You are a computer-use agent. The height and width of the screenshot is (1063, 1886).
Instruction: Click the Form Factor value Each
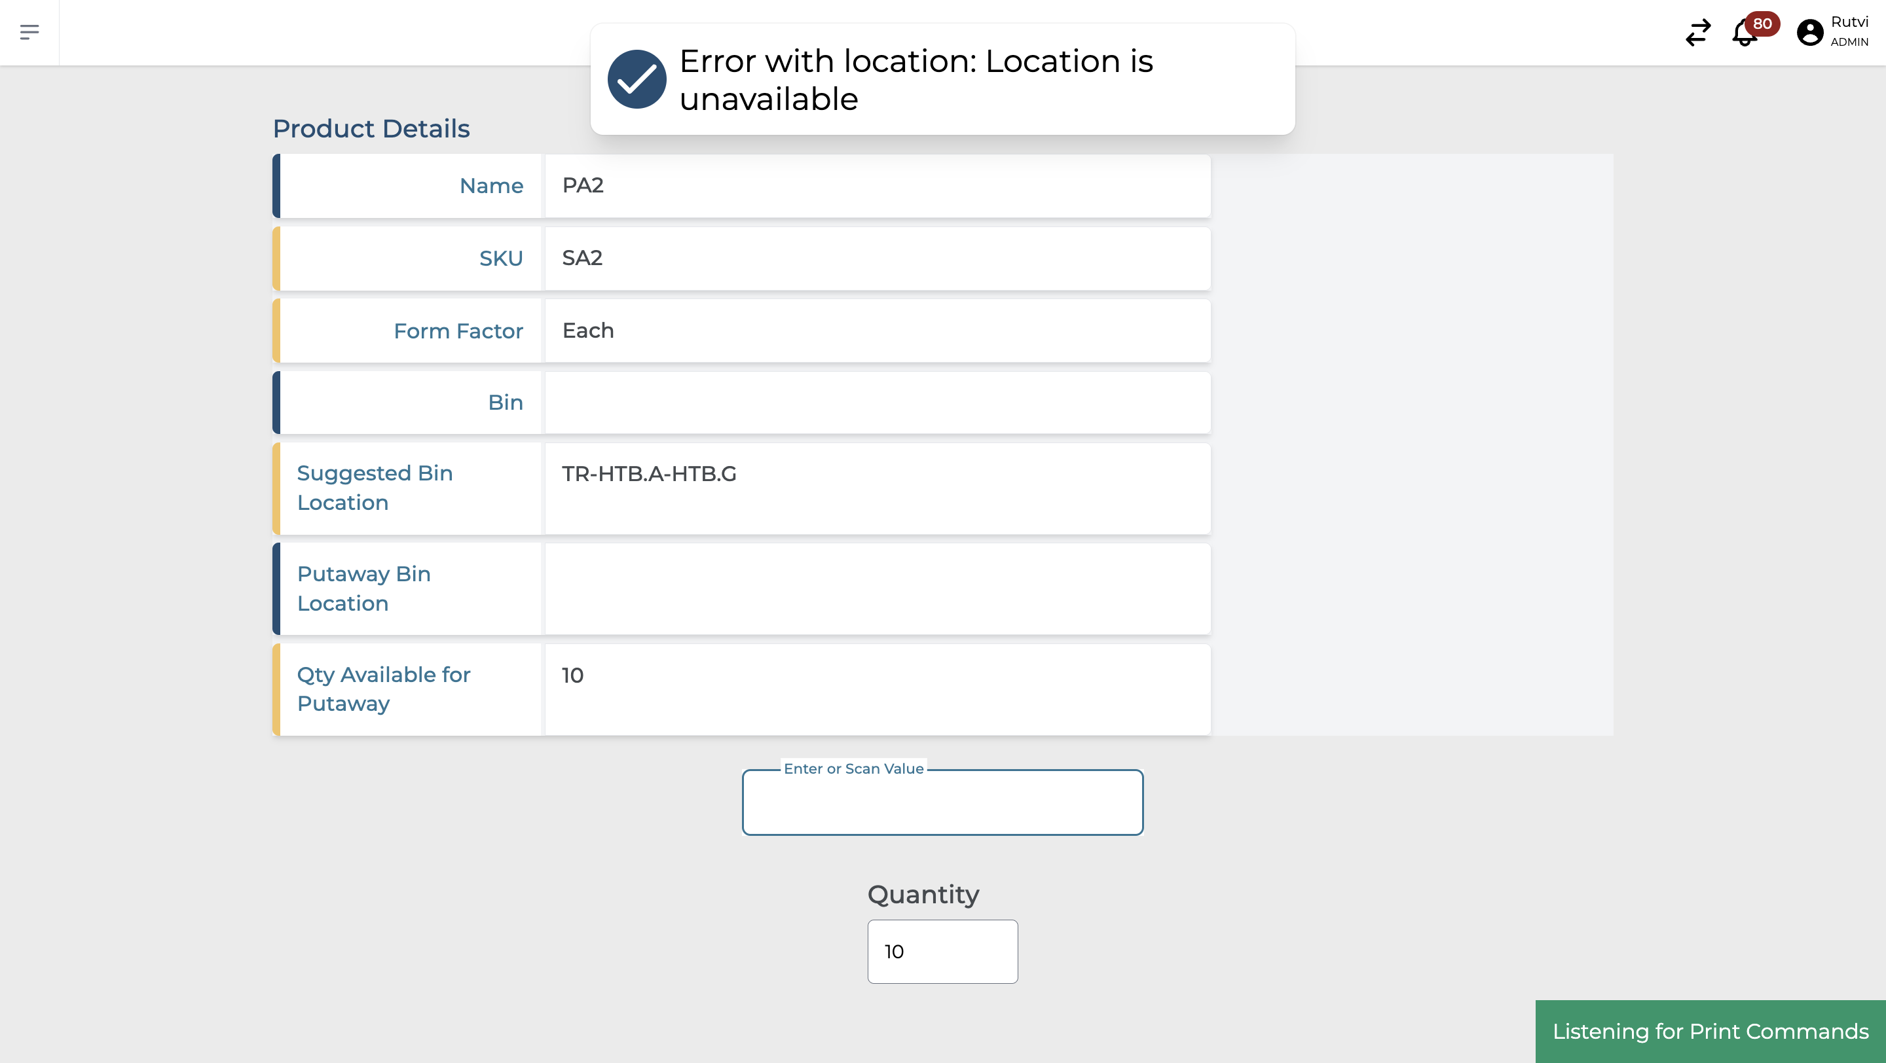[588, 331]
